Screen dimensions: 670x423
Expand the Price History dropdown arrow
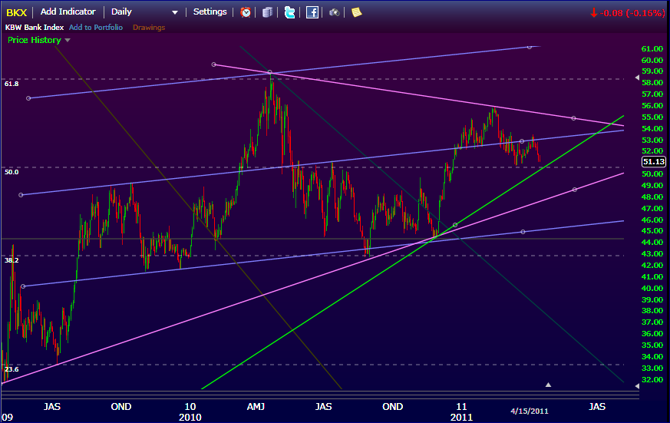67,40
